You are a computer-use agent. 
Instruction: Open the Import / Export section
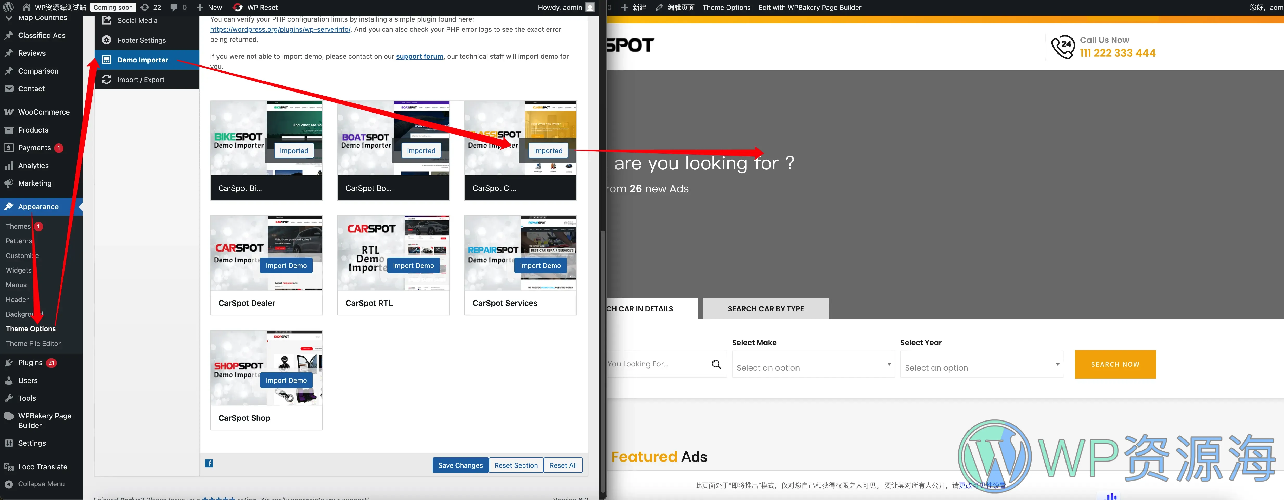tap(140, 80)
